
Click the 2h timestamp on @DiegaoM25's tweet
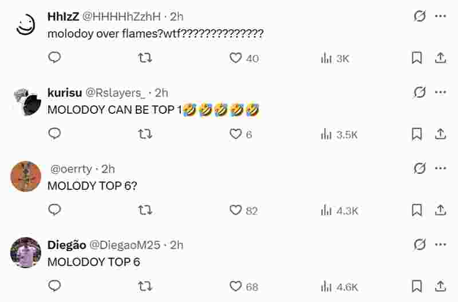click(177, 245)
